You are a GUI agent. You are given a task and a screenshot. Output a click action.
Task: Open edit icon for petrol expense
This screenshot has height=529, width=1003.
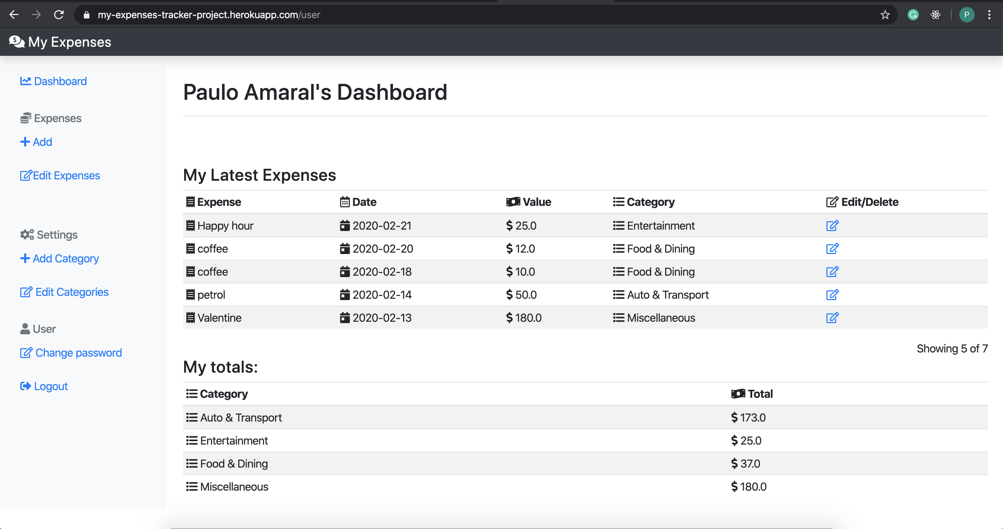[x=832, y=295]
